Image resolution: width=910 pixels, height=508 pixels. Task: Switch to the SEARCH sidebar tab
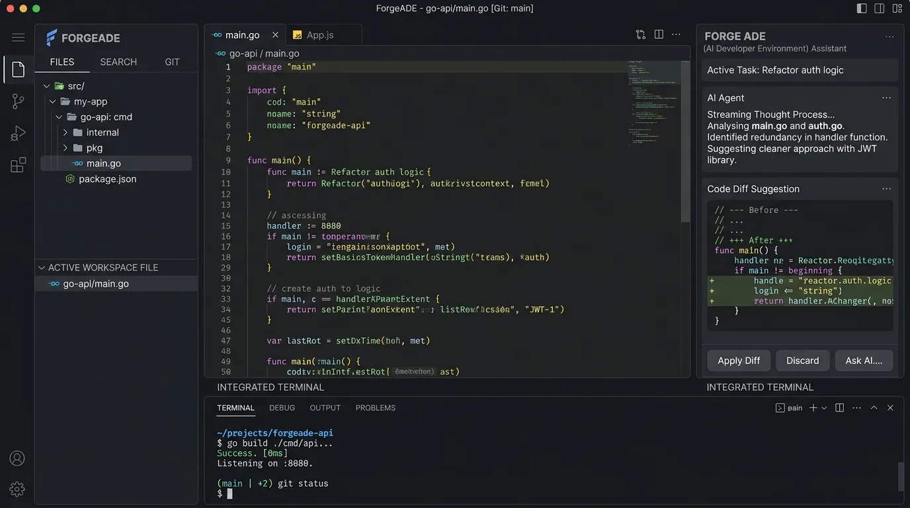[118, 62]
